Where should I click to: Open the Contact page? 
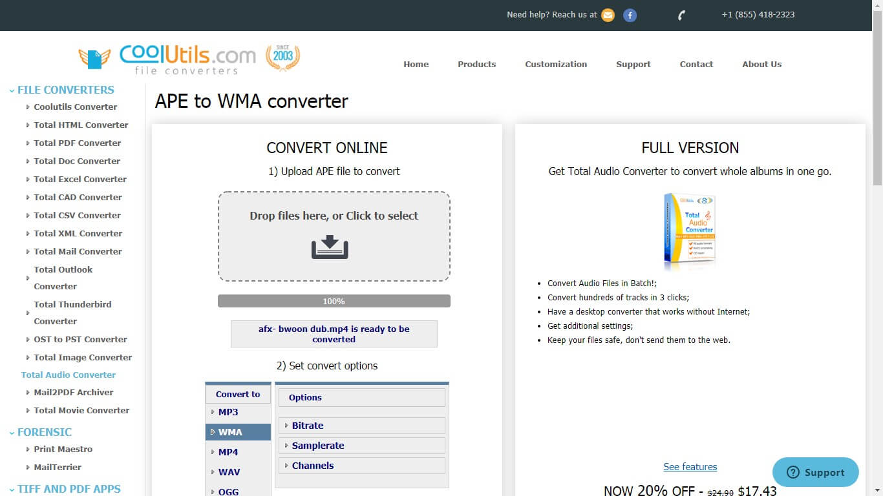pos(696,64)
